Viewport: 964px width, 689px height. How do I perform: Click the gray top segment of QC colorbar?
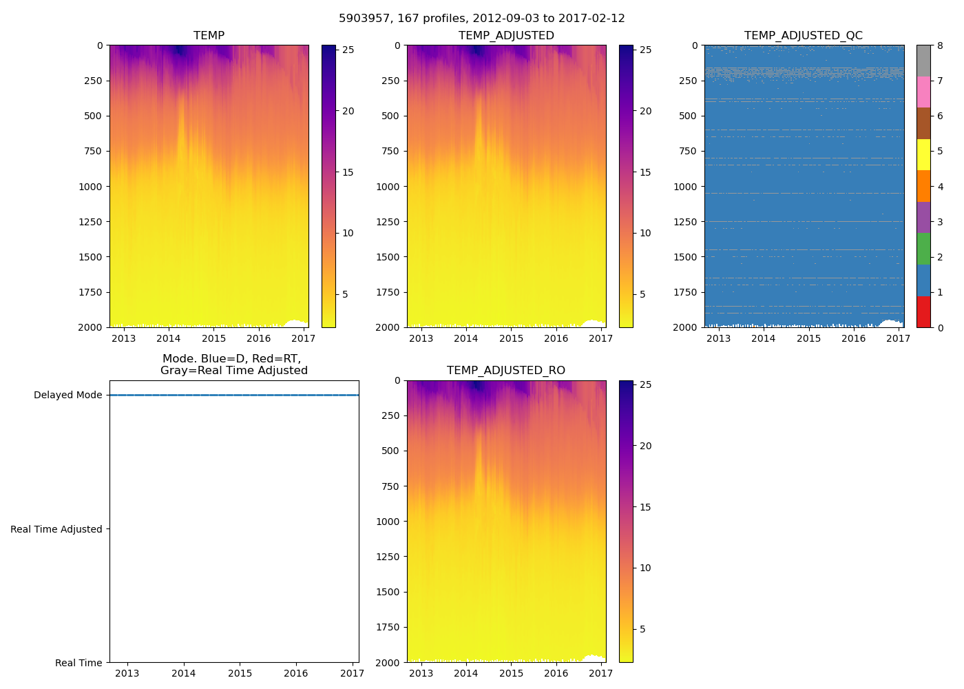[923, 60]
